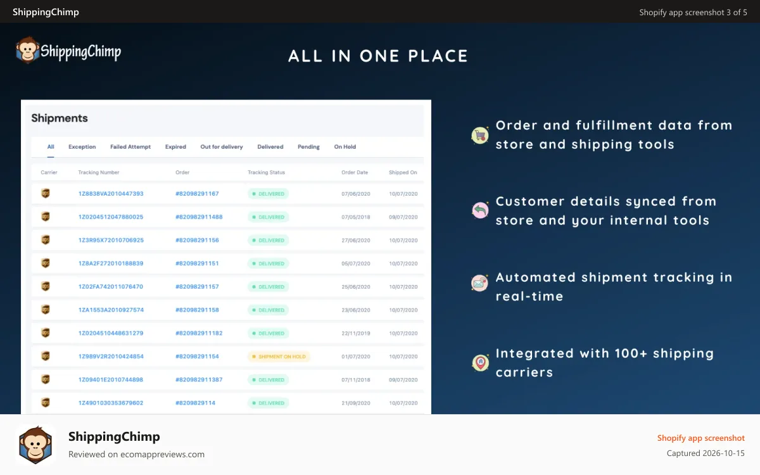Open tracking number 1ZA1553A2010927574
The width and height of the screenshot is (760, 475).
pyautogui.click(x=111, y=310)
